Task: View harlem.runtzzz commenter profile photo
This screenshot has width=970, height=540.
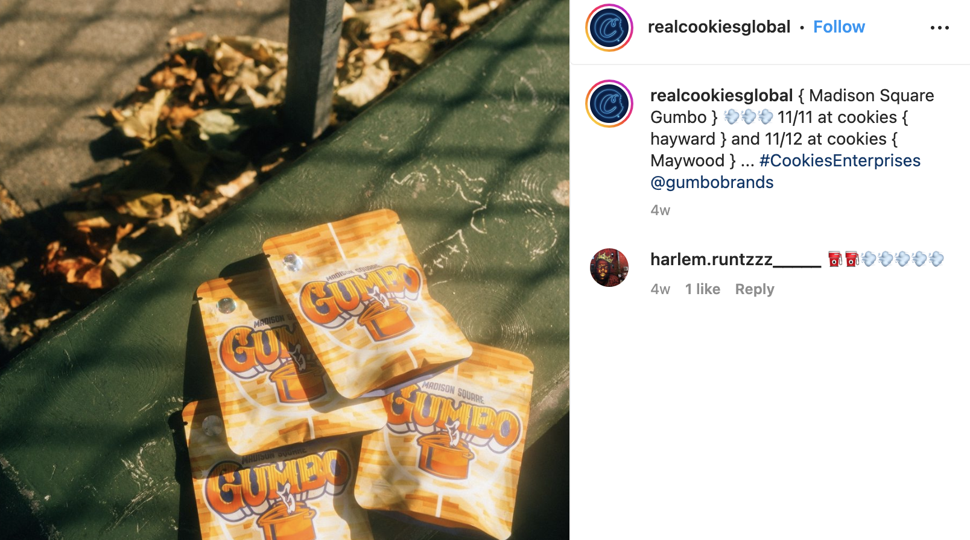Action: 609,268
